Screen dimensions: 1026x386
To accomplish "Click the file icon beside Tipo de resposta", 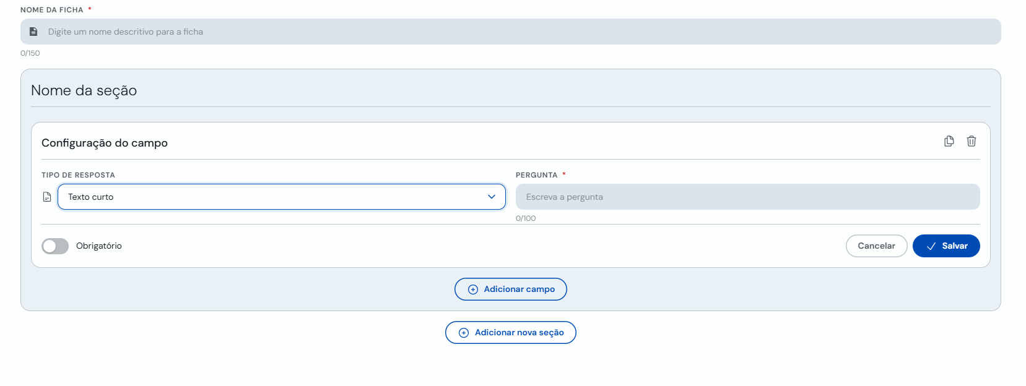I will [47, 197].
